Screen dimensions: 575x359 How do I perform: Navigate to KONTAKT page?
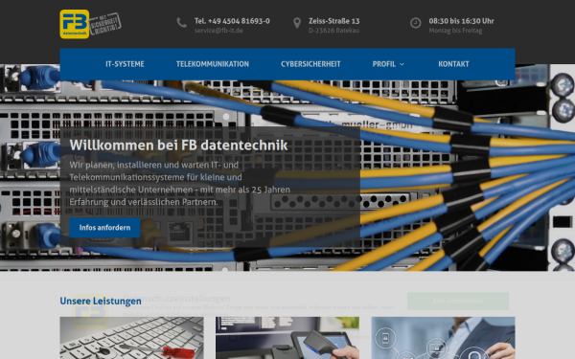pos(453,64)
